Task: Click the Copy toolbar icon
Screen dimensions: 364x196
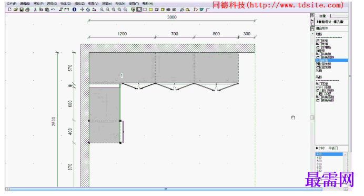Action: 41,9
